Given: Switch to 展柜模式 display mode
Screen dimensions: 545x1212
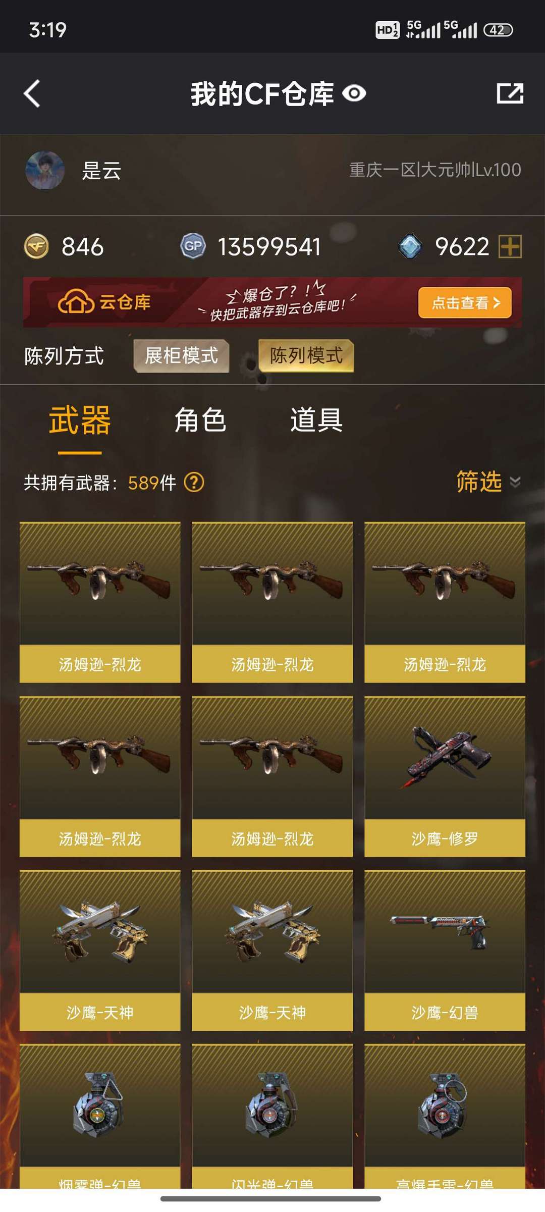Looking at the screenshot, I should click(x=182, y=356).
